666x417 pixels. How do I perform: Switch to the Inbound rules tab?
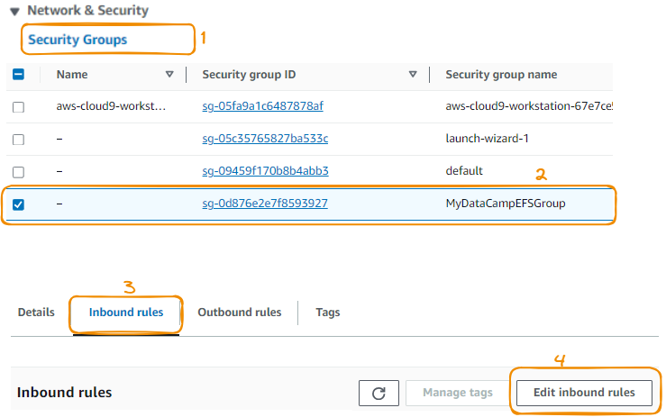126,313
